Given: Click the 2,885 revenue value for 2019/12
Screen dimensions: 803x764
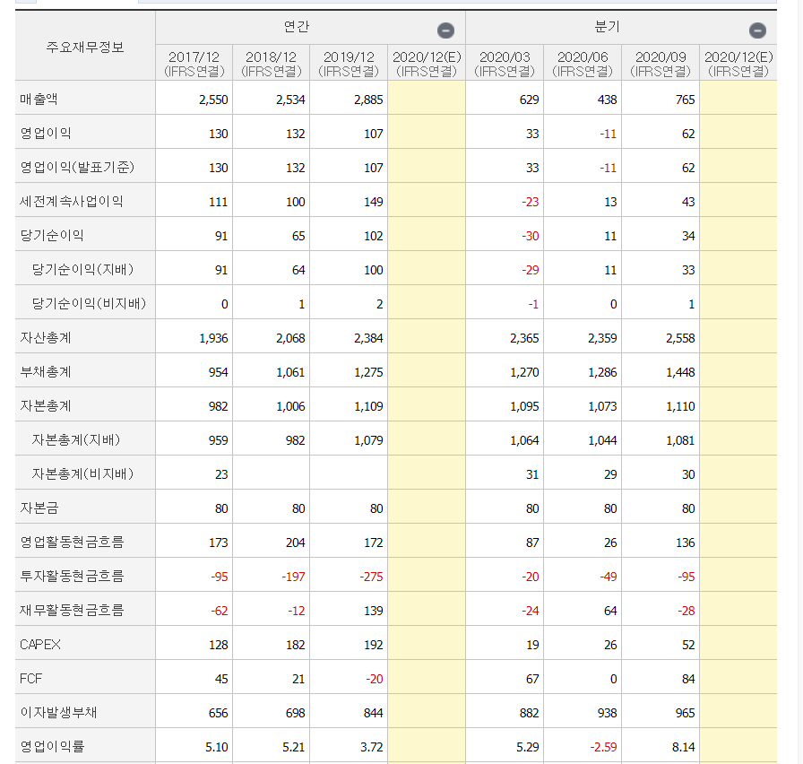Looking at the screenshot, I should (368, 100).
